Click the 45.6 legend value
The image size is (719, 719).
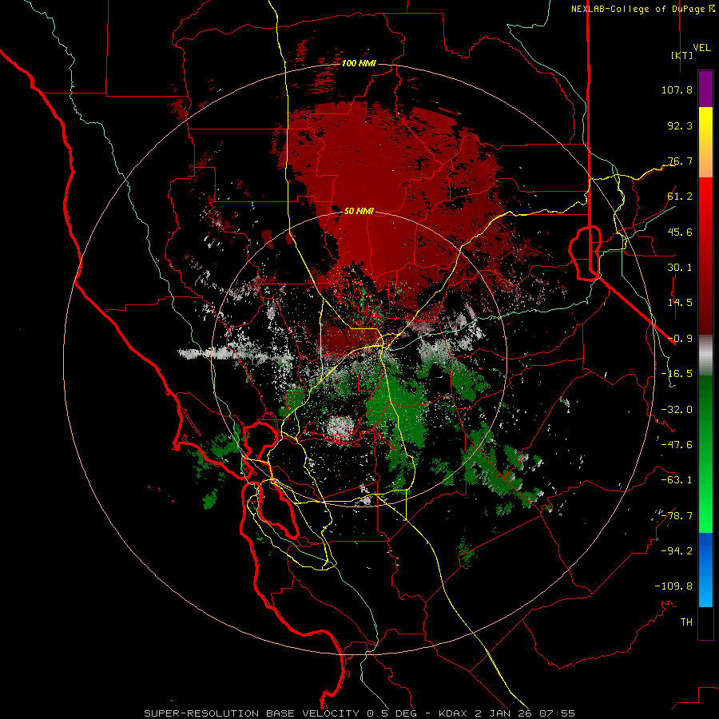point(680,232)
